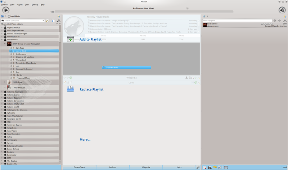This screenshot has width=288, height=170.
Task: Toggle the playlist track progression icon in bottom bar
Action: 220,167
